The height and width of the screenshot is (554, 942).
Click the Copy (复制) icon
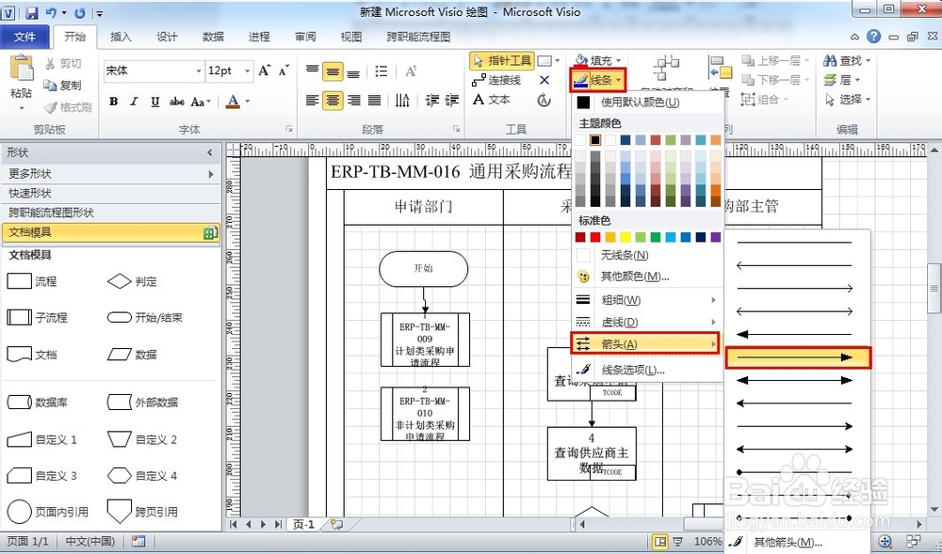pyautogui.click(x=51, y=86)
